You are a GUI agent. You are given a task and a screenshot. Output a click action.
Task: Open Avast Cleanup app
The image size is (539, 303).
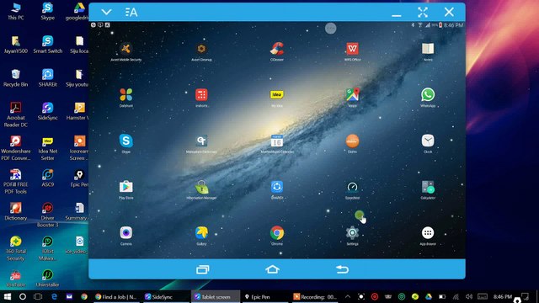(x=201, y=49)
